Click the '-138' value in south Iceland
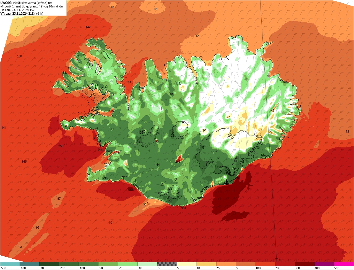This screenshot has height=270, width=354. point(170,202)
